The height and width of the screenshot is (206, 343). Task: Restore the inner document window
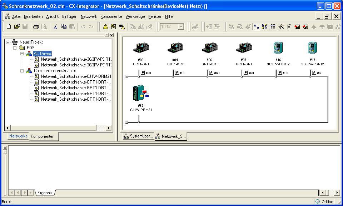pyautogui.click(x=327, y=16)
